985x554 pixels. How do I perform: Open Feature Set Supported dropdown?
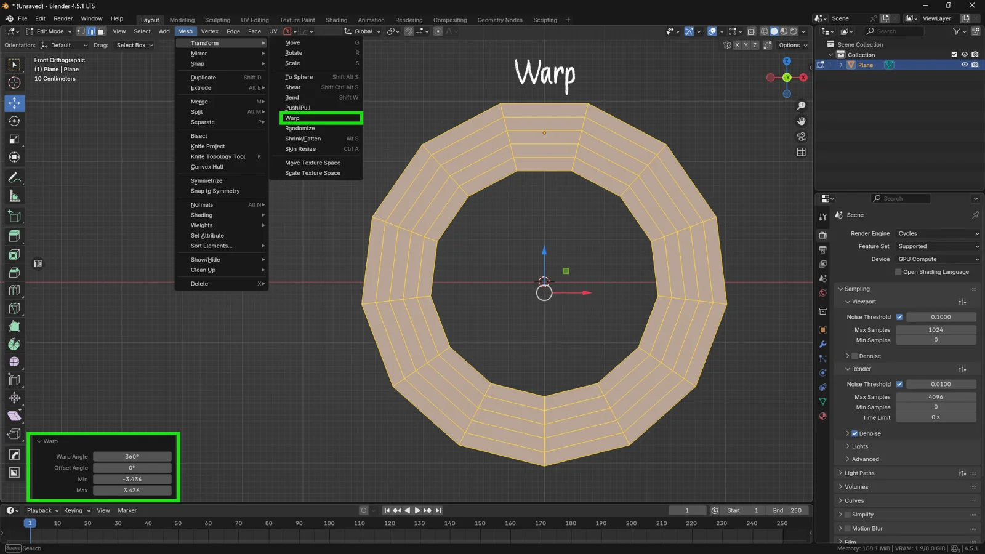pyautogui.click(x=938, y=246)
